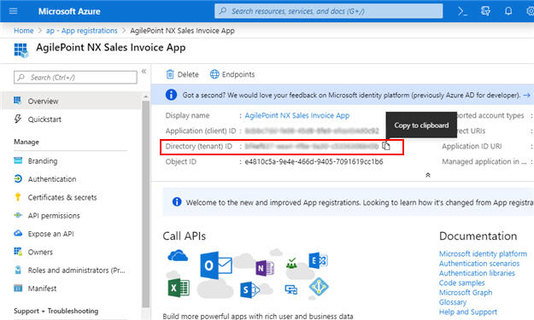Click the Object ID value e4810c5a-9e4e-466d-9405-7091619cc1b6
534x320 pixels.
314,161
